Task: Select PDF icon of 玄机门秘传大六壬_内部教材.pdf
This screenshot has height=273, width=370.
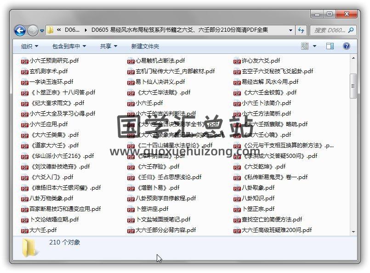Action: click(x=131, y=72)
